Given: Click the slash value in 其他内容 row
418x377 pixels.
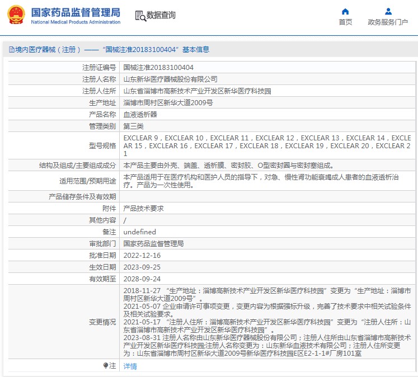Looking at the screenshot, I should click(x=125, y=220).
